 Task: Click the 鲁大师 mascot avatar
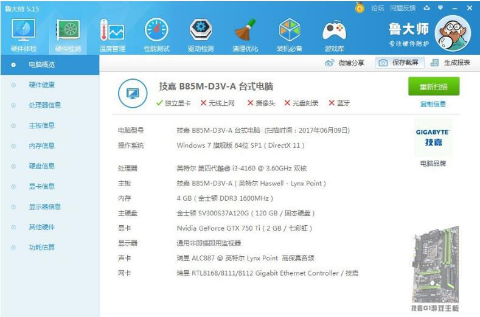coord(453,34)
